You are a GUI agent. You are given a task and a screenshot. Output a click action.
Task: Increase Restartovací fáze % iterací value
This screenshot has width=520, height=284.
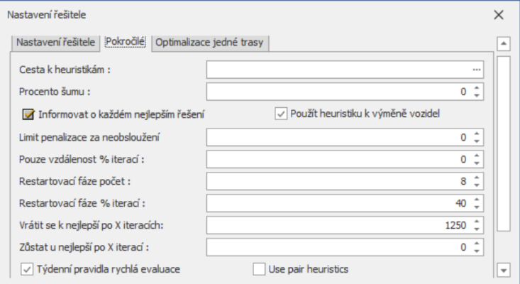pos(477,200)
